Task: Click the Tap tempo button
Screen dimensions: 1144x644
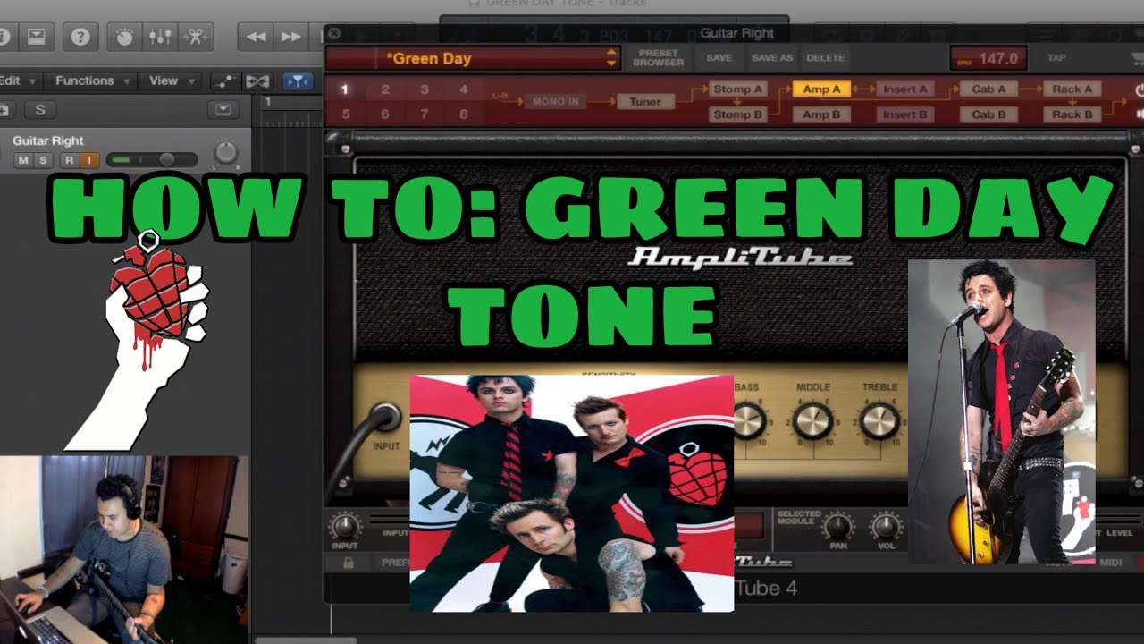Action: coord(1056,58)
